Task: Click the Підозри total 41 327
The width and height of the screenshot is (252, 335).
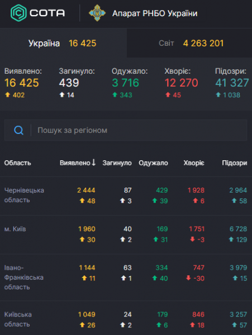Action: (232, 83)
